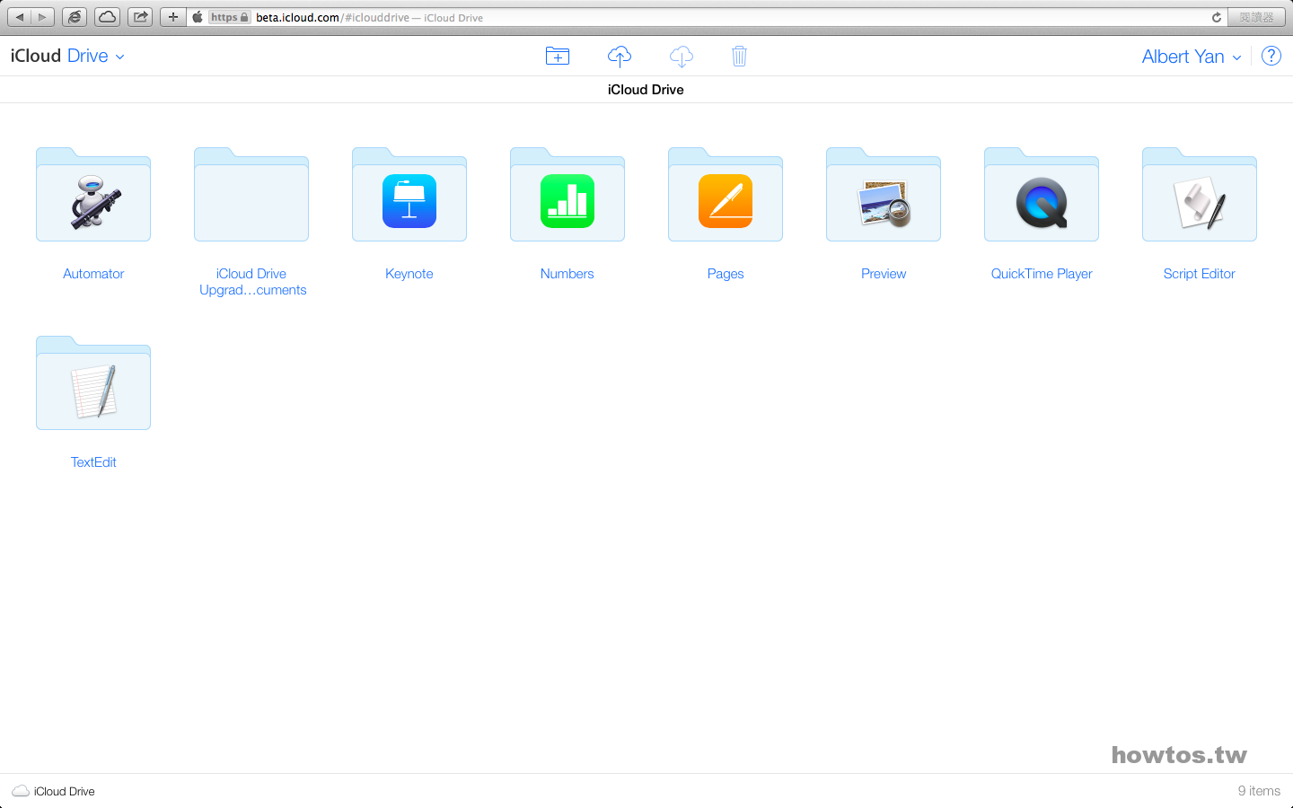Viewport: 1293px width, 808px height.
Task: Click the Script Editor folder label
Action: coord(1200,274)
